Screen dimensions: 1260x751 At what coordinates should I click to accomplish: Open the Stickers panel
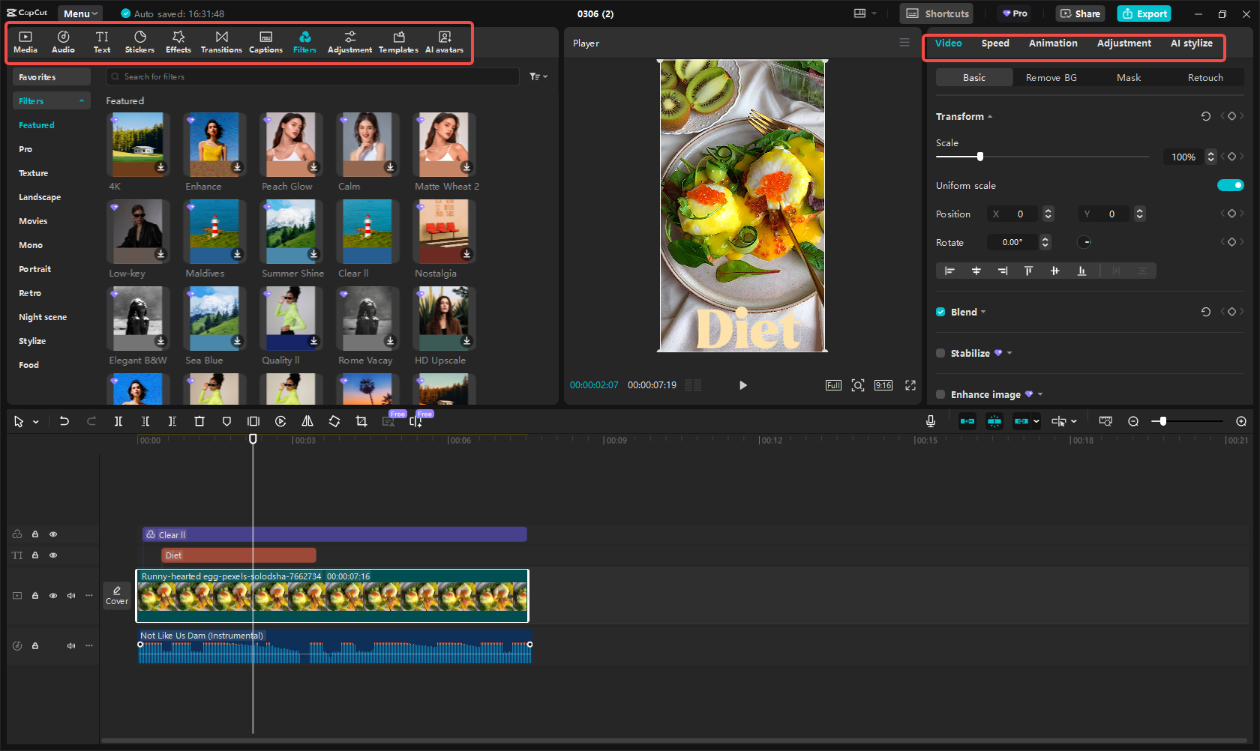[x=139, y=42]
